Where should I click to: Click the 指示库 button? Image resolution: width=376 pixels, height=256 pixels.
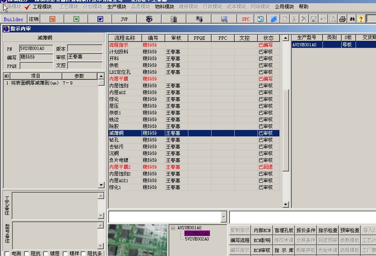tap(284, 250)
